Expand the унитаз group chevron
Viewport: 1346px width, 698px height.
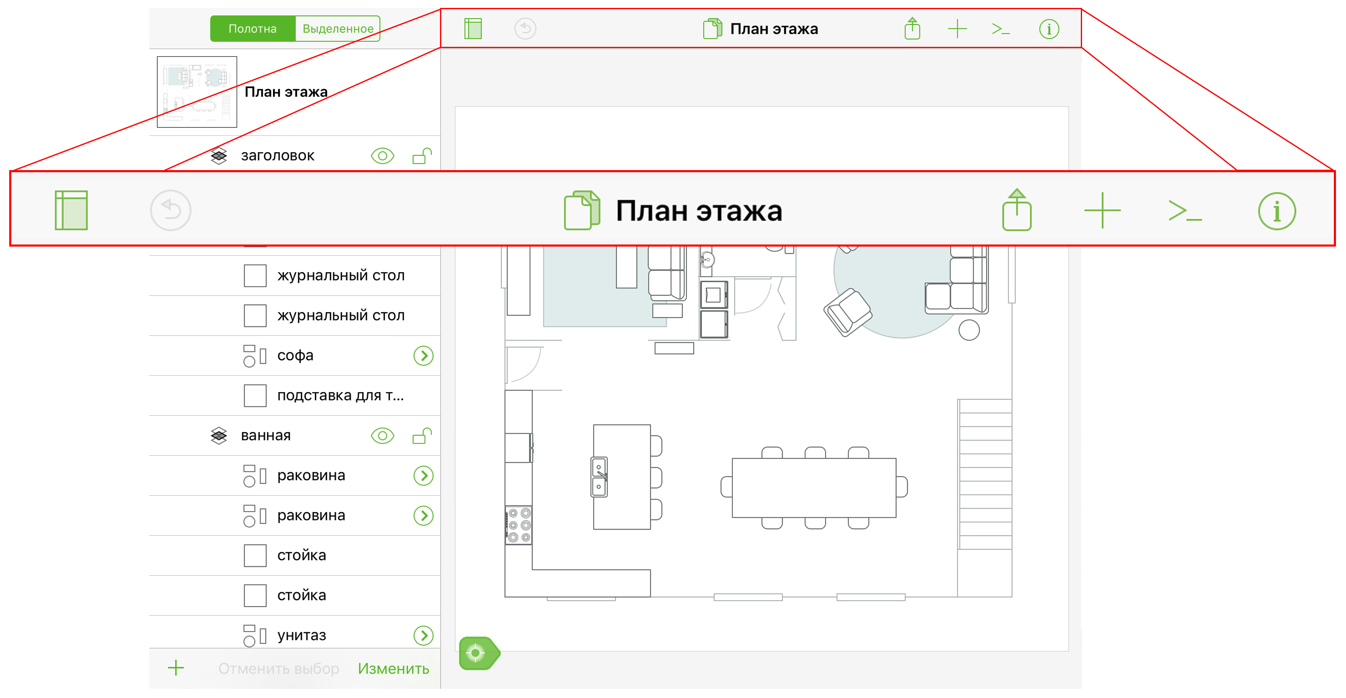point(423,635)
